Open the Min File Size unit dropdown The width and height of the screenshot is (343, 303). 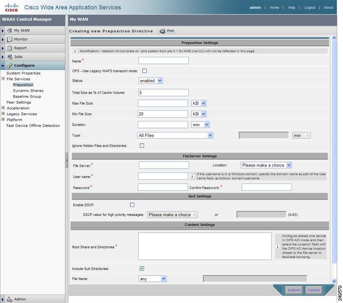(199, 114)
